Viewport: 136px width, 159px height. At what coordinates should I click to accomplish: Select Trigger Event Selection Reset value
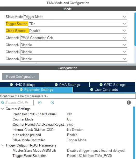[89, 156]
